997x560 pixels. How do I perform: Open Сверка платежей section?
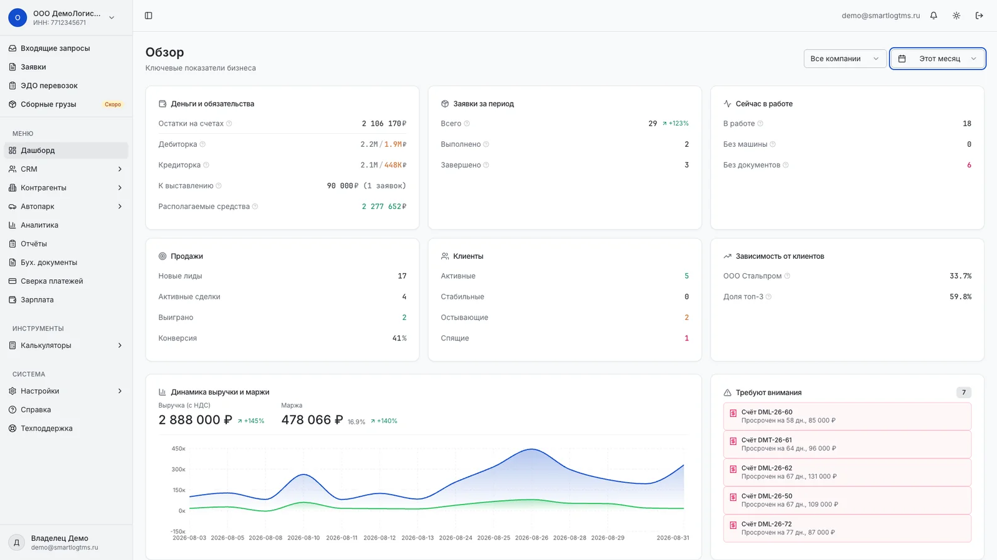pos(66,281)
